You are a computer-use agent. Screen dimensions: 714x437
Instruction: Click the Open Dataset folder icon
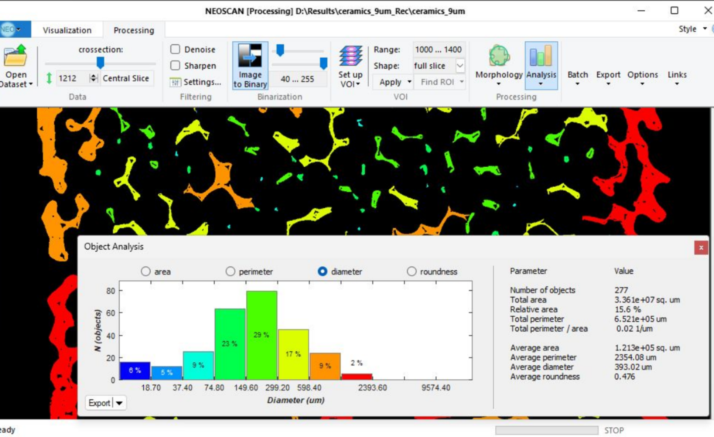click(15, 56)
